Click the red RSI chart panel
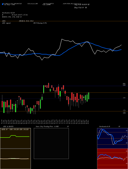 [x=112, y=159]
